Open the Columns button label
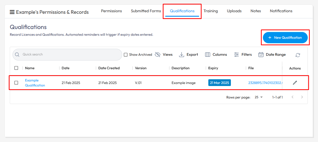The width and height of the screenshot is (318, 142). click(220, 54)
